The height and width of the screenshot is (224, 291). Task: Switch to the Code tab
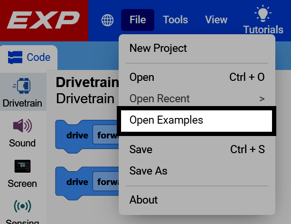coord(29,57)
